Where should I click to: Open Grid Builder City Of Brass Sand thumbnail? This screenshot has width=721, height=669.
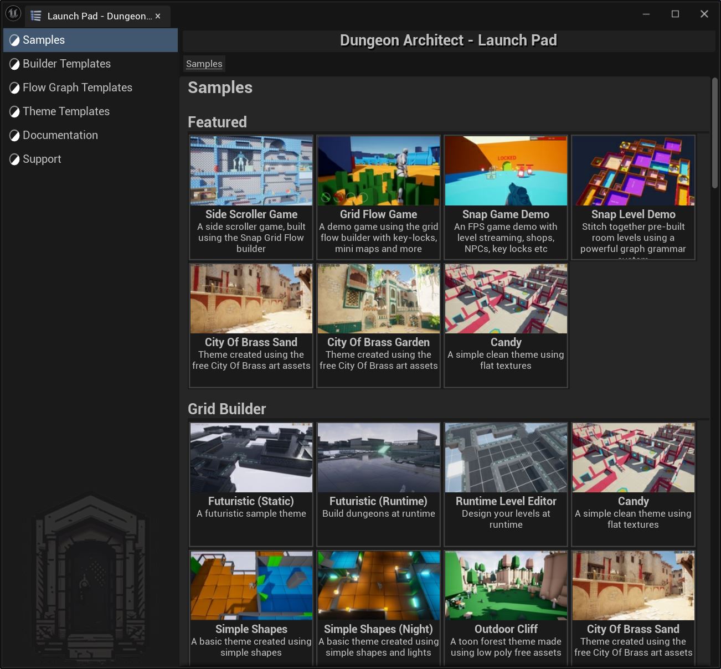point(634,585)
